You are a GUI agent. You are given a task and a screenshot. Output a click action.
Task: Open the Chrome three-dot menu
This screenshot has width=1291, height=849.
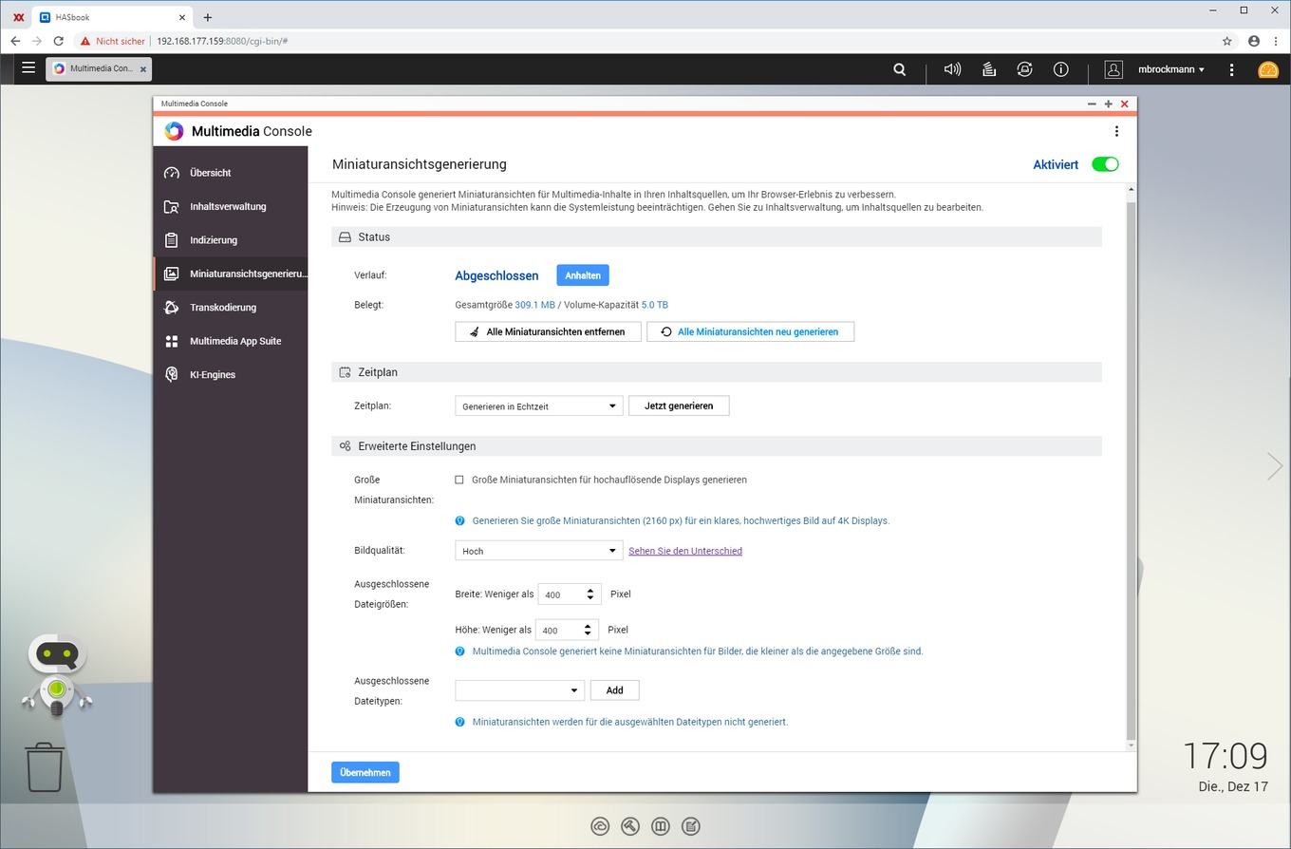(x=1277, y=41)
